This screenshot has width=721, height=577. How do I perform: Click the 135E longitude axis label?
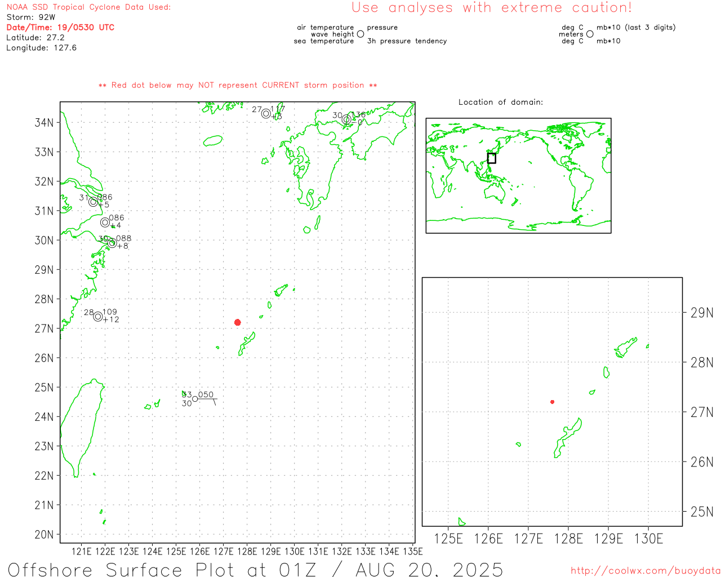point(412,551)
